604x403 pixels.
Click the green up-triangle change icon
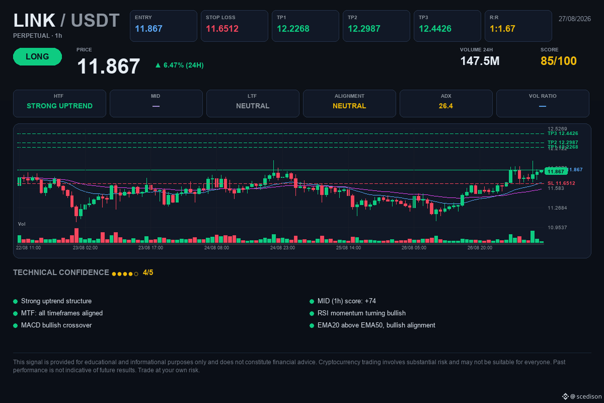pyautogui.click(x=158, y=65)
